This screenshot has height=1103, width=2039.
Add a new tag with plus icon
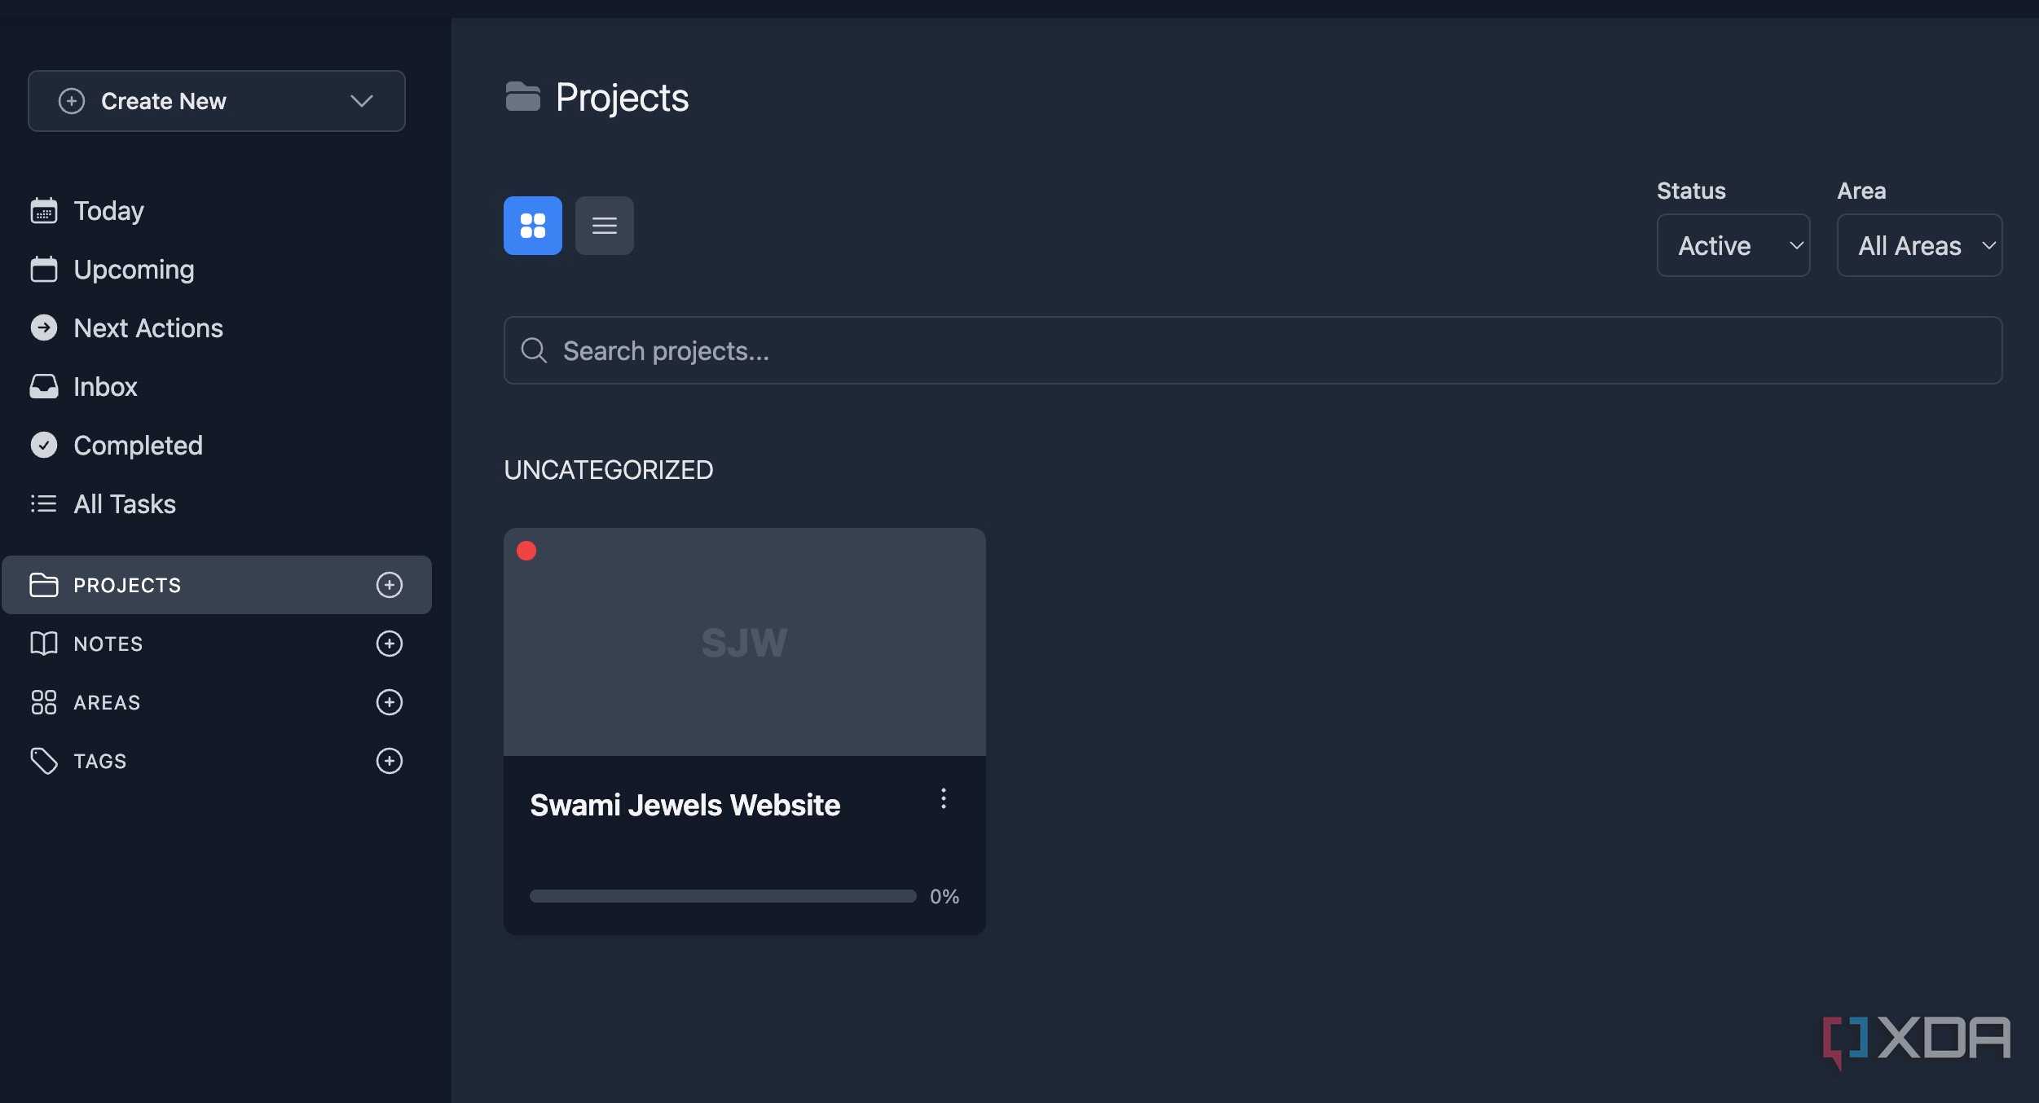click(390, 761)
